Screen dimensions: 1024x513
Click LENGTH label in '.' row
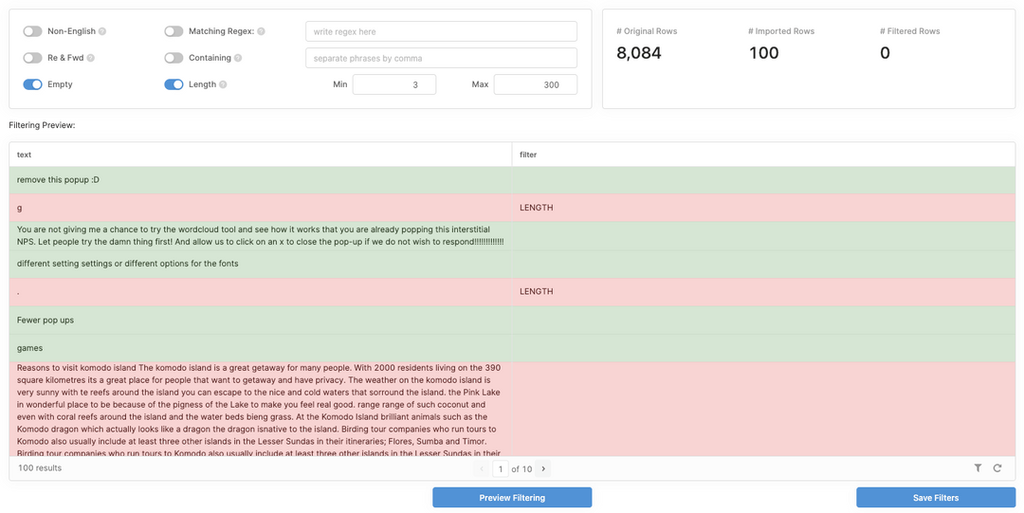[536, 291]
